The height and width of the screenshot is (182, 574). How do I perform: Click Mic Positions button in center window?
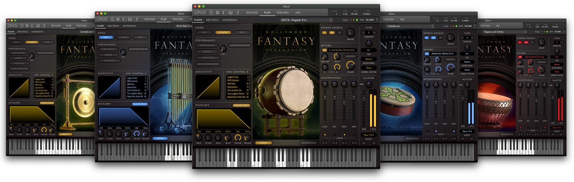point(309,143)
